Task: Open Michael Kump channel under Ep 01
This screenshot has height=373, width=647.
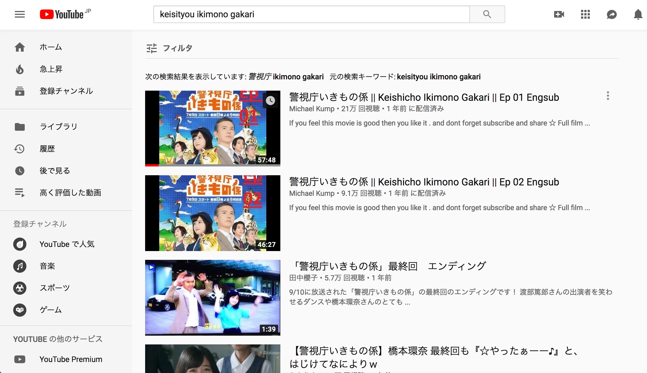Action: pos(312,109)
